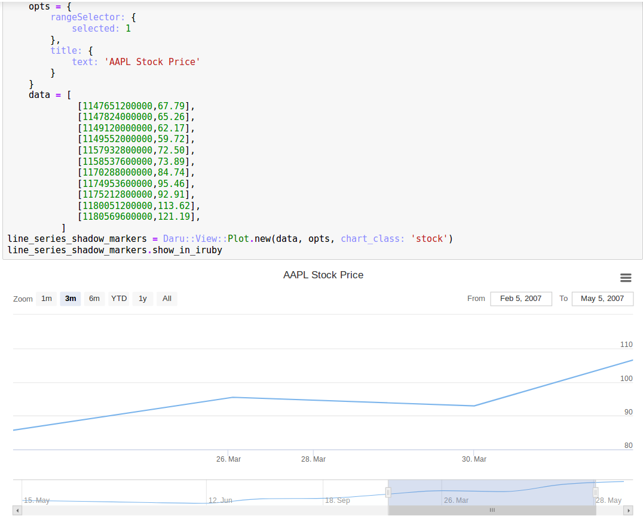Click the 100 y-axis label

[x=626, y=379]
